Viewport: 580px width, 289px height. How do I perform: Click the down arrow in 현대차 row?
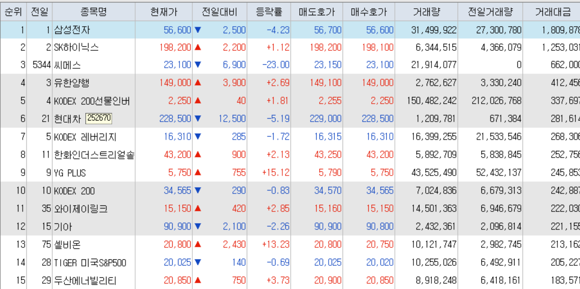[198, 119]
